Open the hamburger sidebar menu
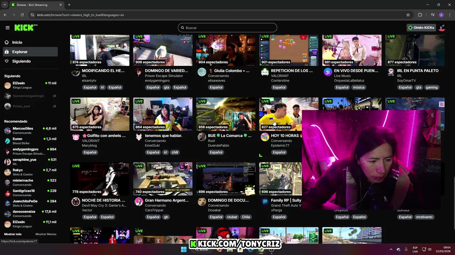Image resolution: width=455 pixels, height=255 pixels. tap(7, 28)
